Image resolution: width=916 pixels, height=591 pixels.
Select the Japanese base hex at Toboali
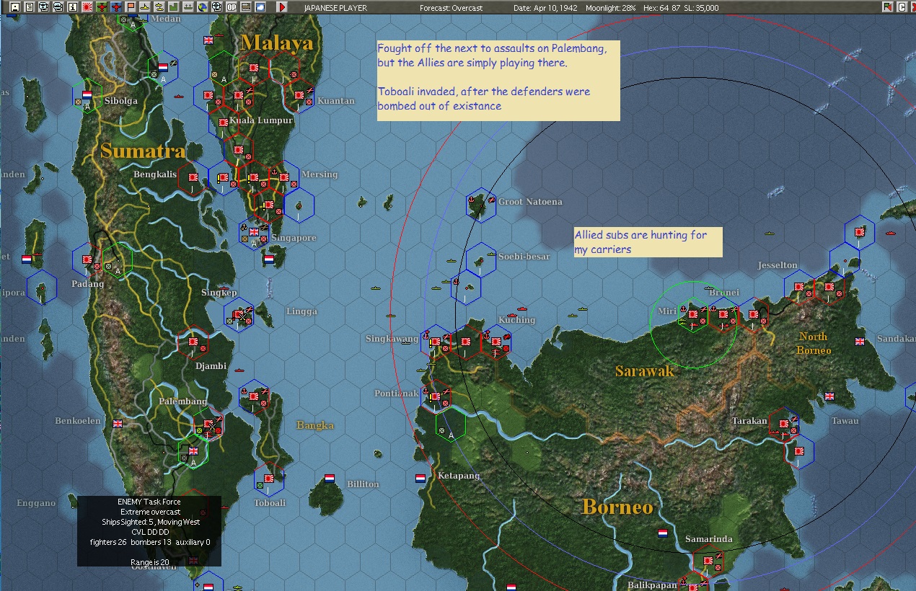point(269,479)
